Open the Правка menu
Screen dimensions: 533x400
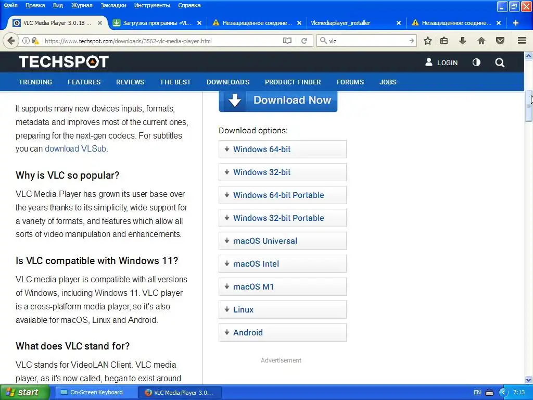[35, 5]
